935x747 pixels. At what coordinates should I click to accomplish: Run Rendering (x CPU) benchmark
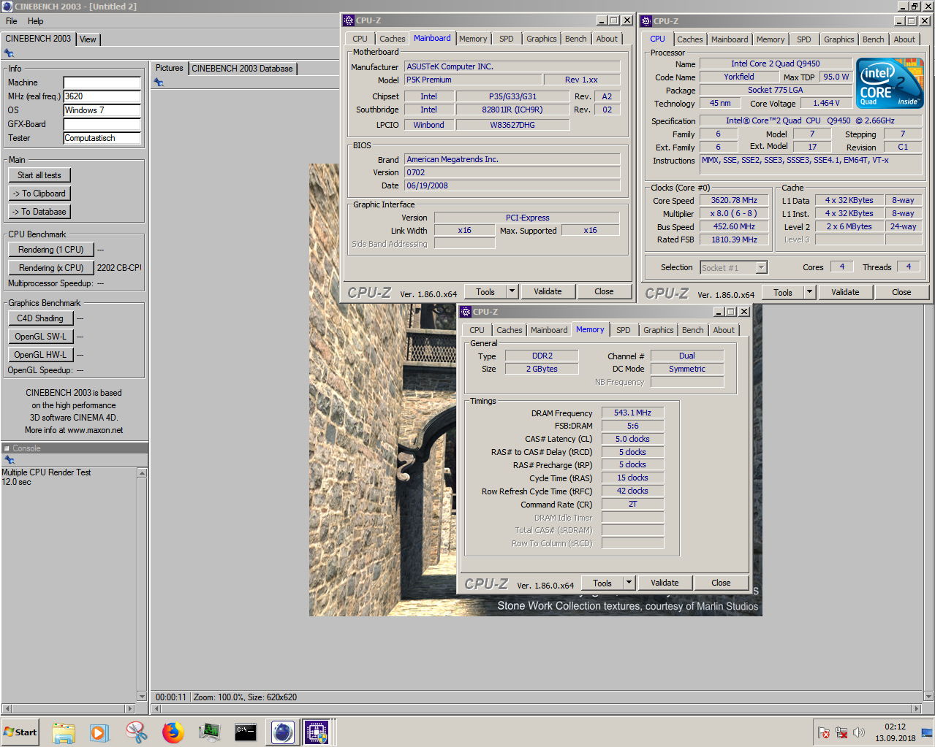click(x=51, y=268)
